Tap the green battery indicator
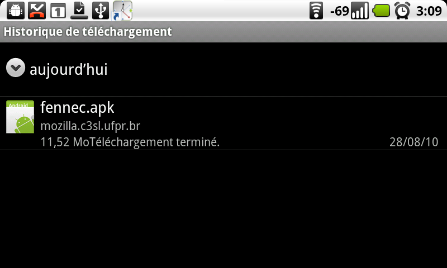Image resolution: width=447 pixels, height=268 pixels. click(x=382, y=11)
